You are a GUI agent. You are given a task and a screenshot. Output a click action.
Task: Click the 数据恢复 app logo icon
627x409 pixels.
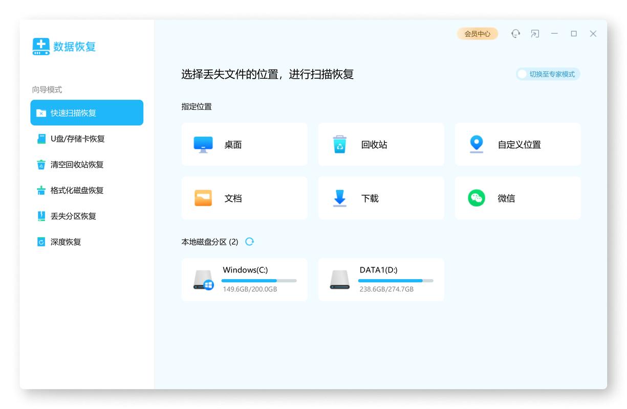[x=40, y=47]
